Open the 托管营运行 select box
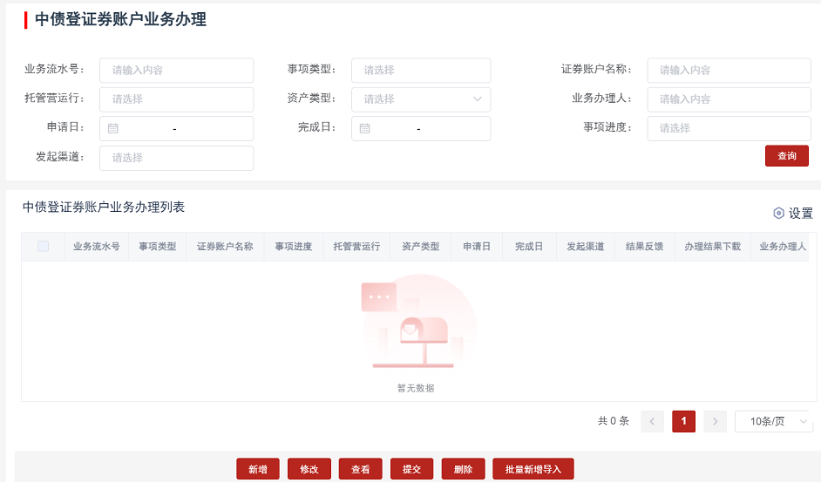The width and height of the screenshot is (821, 483). tap(176, 99)
